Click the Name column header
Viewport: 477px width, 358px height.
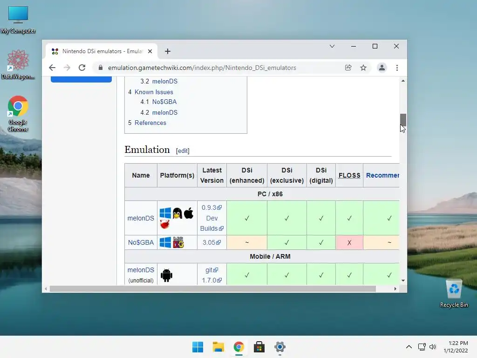pos(141,175)
